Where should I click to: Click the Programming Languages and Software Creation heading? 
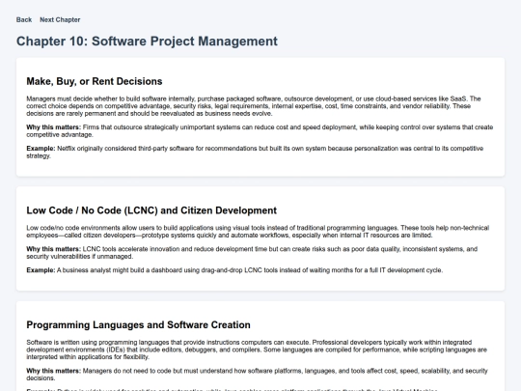pyautogui.click(x=138, y=324)
